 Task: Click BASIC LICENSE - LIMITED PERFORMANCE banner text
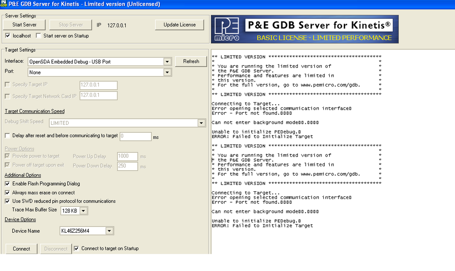pos(324,38)
